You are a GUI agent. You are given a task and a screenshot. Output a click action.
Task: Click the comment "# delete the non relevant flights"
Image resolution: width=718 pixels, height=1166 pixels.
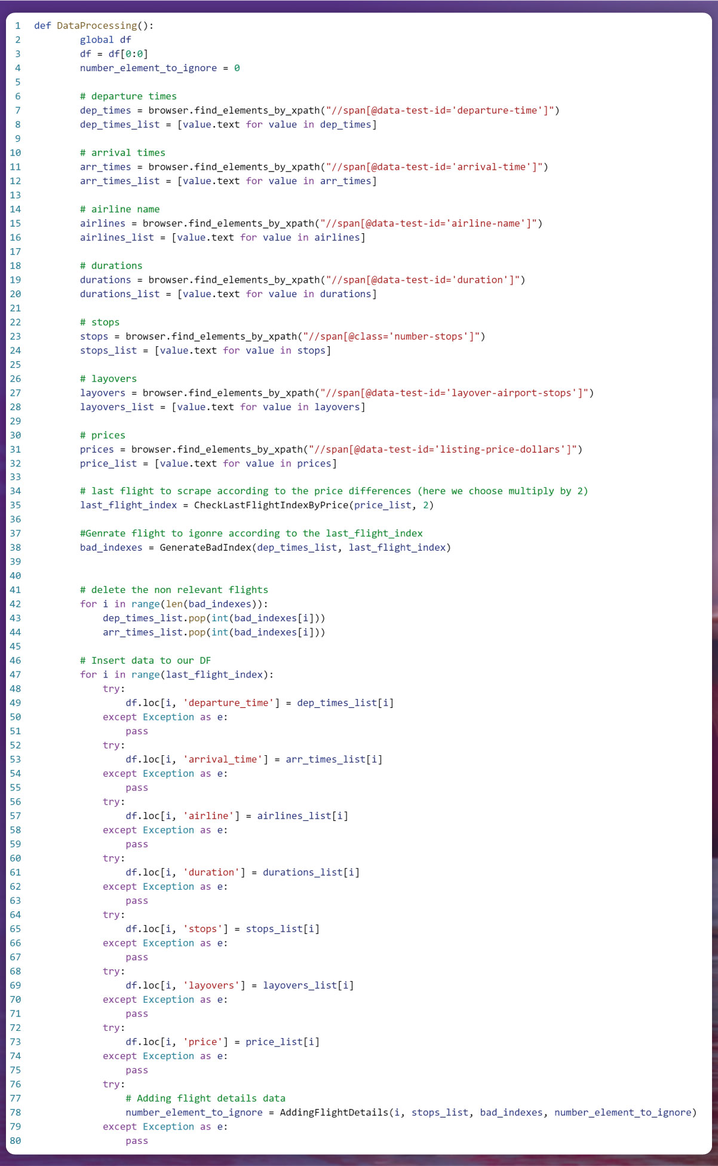(174, 590)
